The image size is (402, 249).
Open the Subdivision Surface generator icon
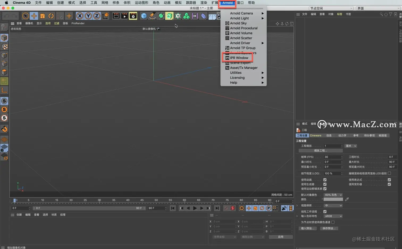161,16
